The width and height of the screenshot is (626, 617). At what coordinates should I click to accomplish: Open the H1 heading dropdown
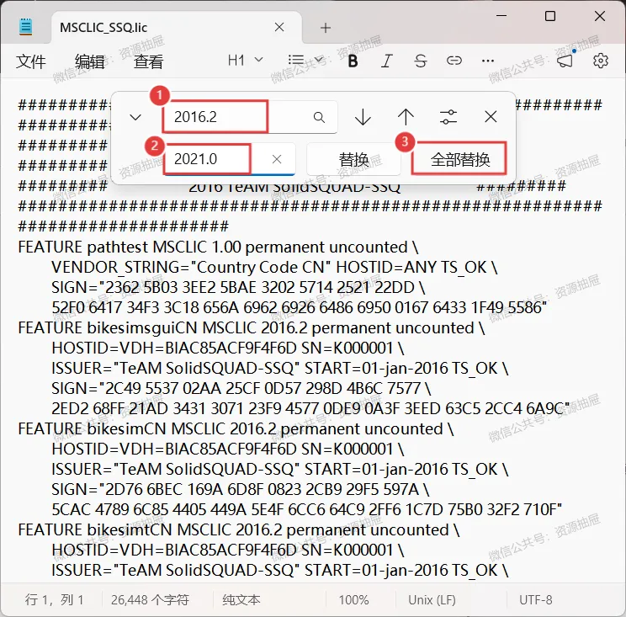tap(245, 61)
